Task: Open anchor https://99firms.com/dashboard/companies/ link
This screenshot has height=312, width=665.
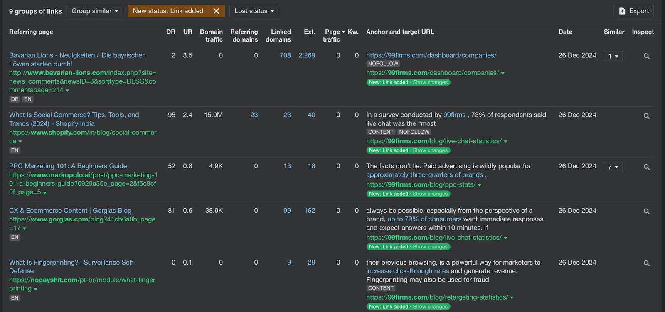Action: coord(431,55)
